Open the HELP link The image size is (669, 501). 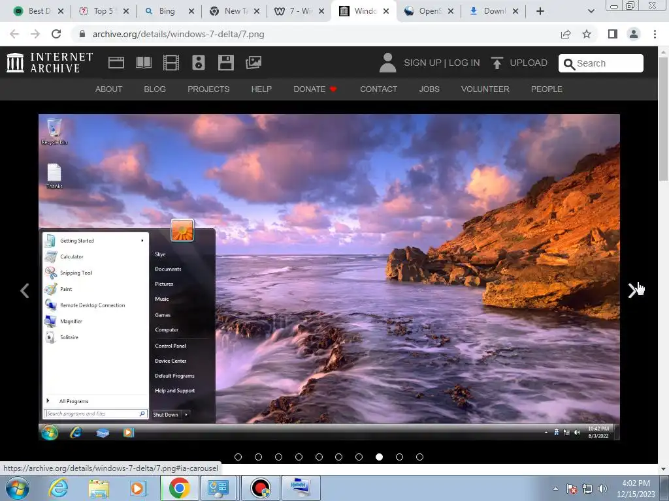(x=261, y=89)
